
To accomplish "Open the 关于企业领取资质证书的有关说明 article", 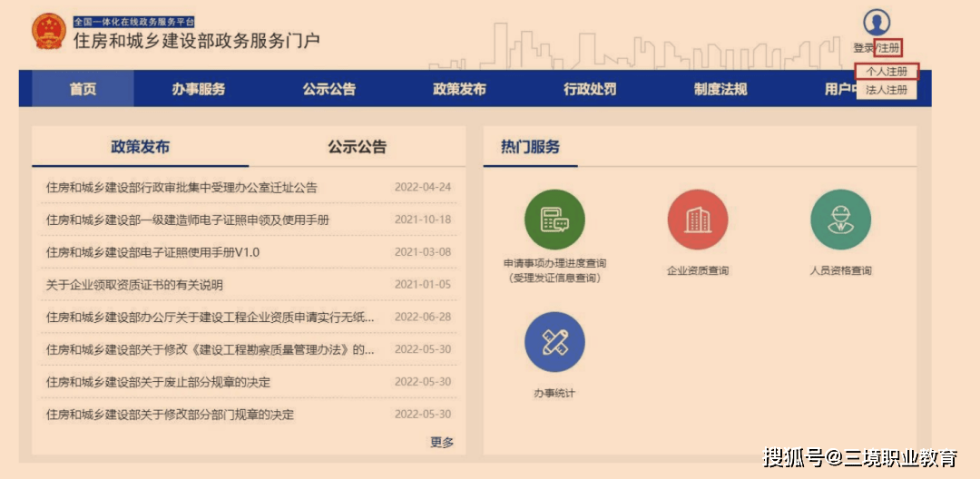I will click(134, 285).
